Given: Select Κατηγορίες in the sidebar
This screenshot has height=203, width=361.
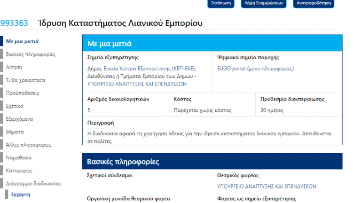Looking at the screenshot, I should click(x=19, y=171).
